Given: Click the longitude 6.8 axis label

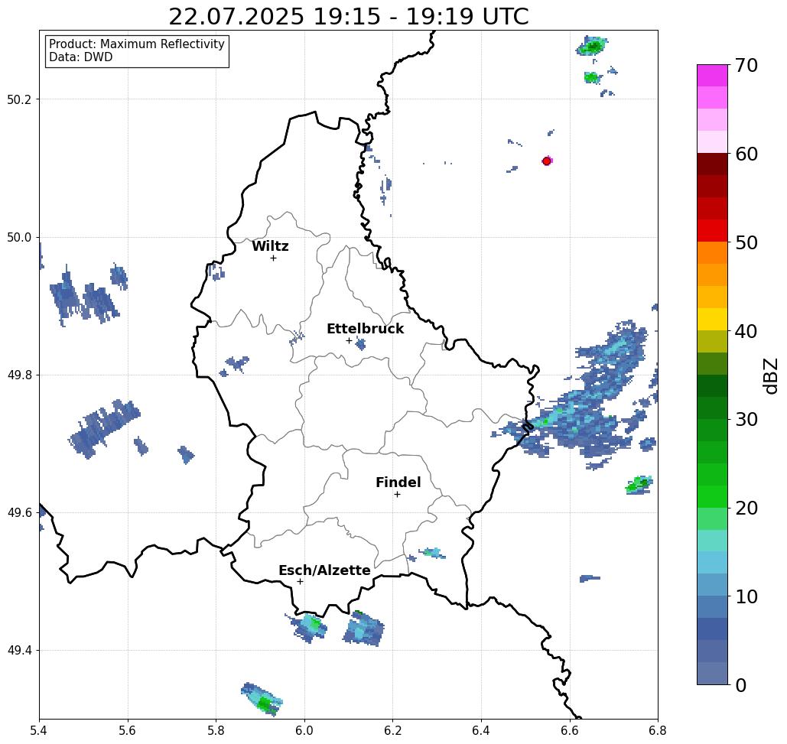Looking at the screenshot, I should pyautogui.click(x=658, y=730).
